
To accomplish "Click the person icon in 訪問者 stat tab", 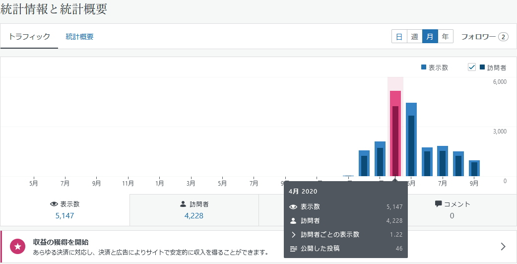I will (x=183, y=204).
